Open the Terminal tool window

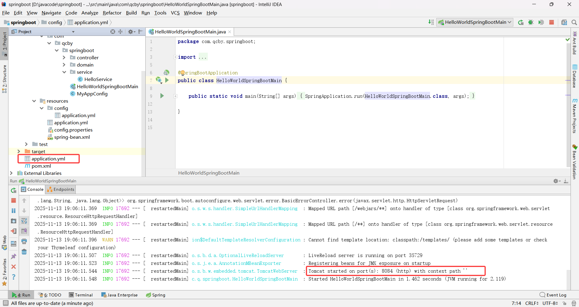click(x=81, y=295)
